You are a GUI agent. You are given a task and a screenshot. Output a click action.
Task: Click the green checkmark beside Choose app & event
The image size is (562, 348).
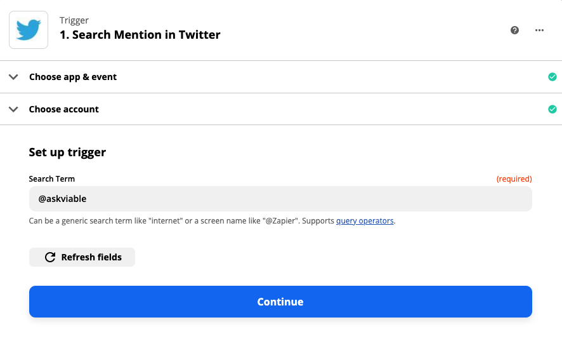coord(552,77)
